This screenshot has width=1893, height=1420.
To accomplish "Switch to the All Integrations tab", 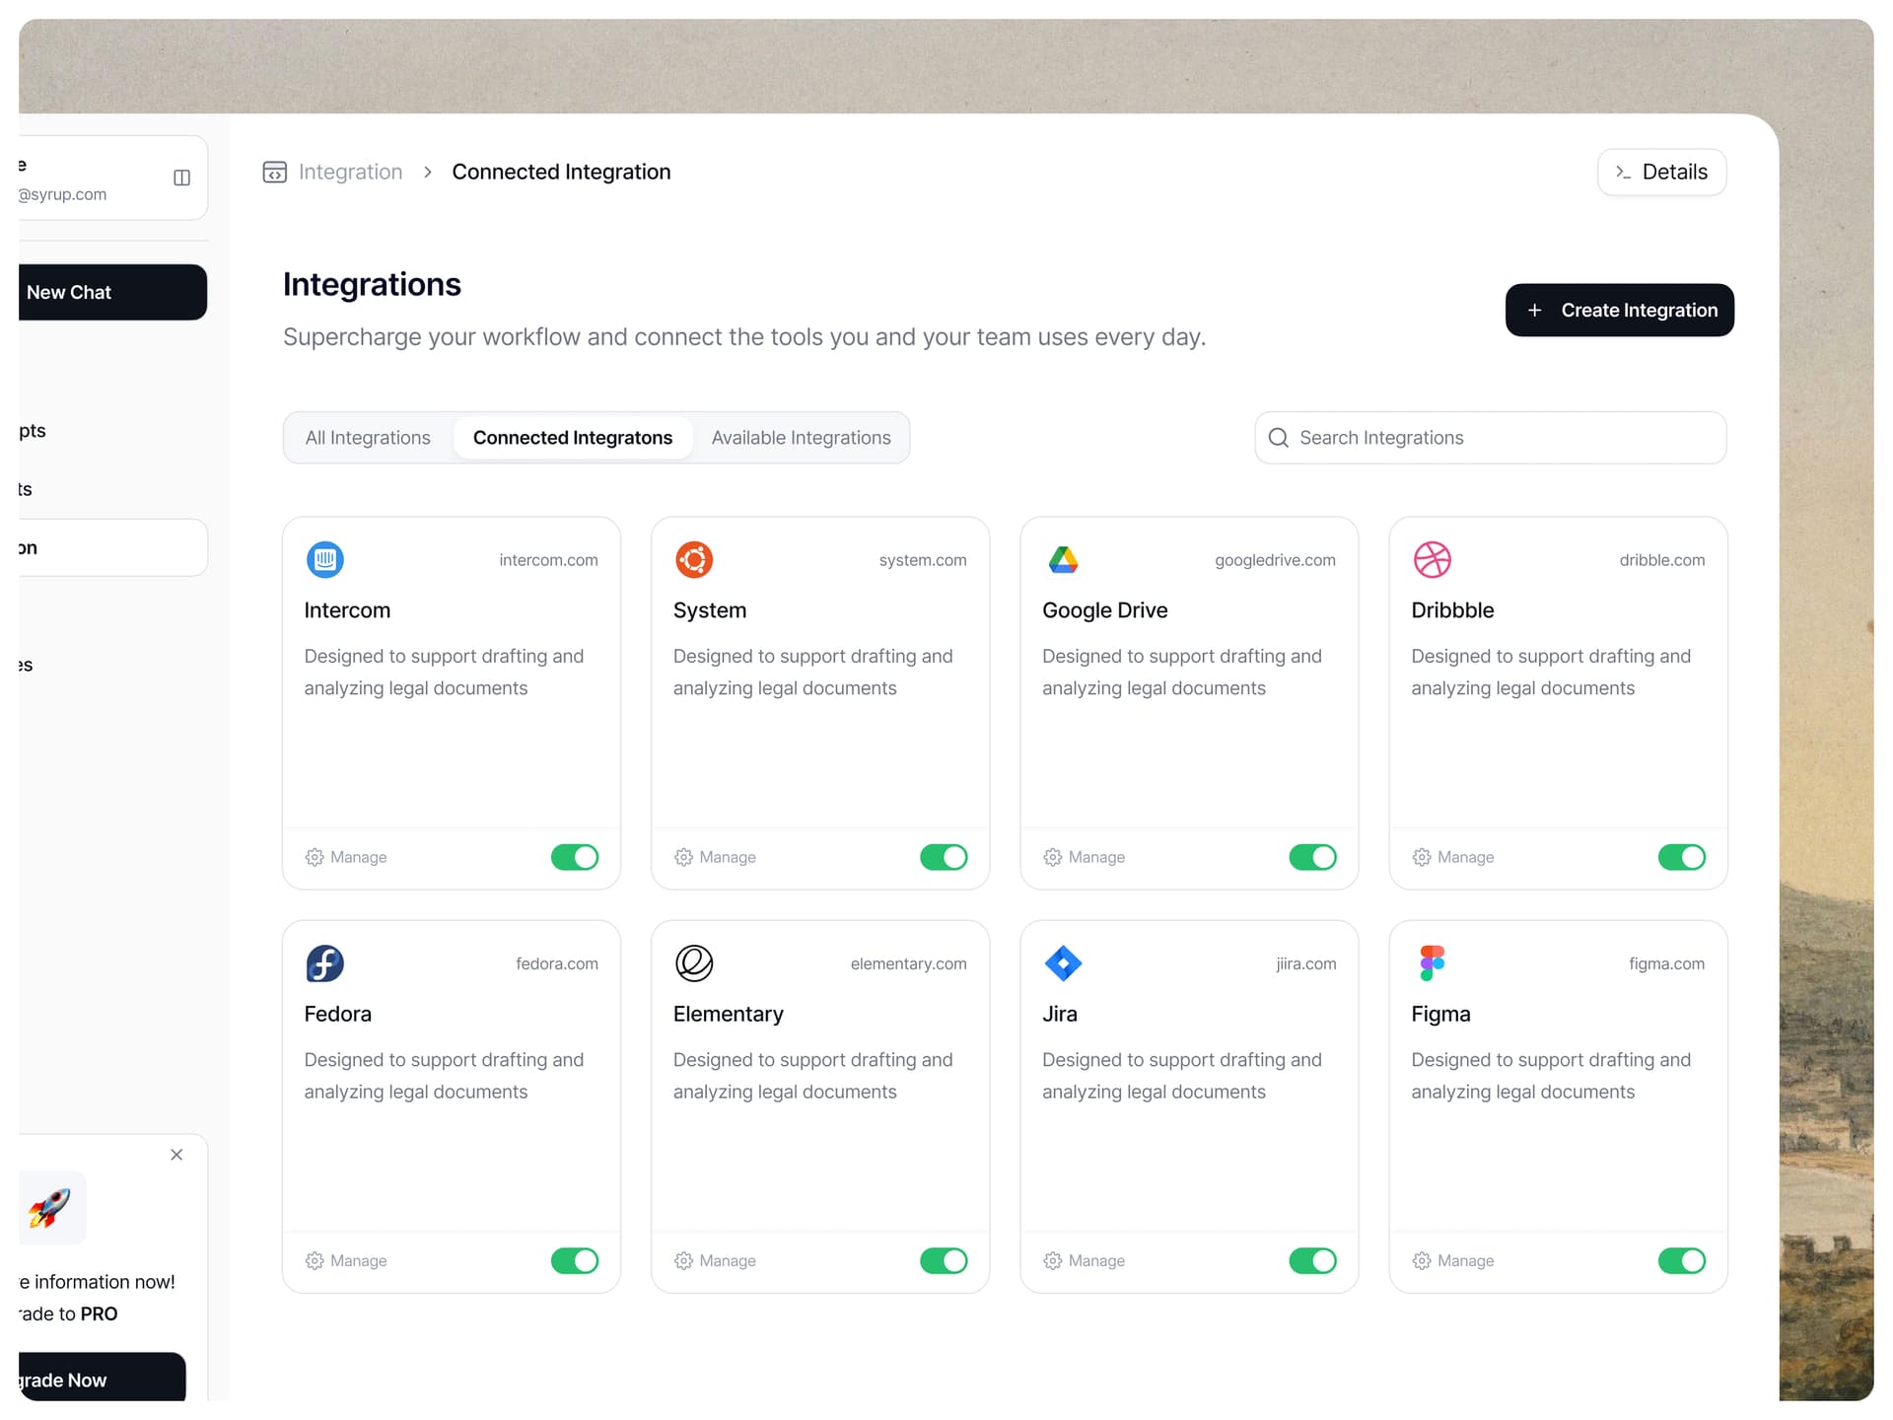I will point(368,438).
